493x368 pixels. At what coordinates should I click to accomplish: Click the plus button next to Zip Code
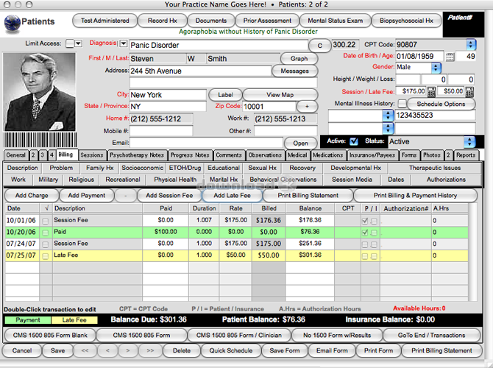pos(307,106)
